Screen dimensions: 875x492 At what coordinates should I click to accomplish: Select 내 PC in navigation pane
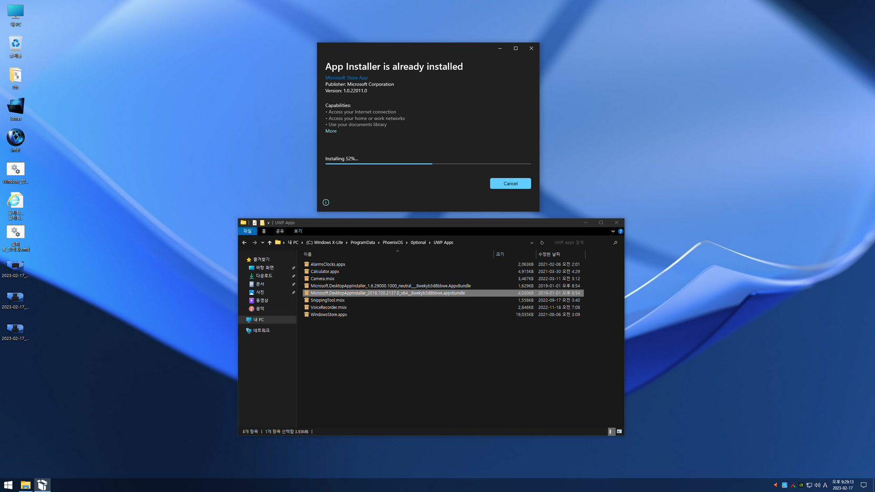click(x=267, y=320)
